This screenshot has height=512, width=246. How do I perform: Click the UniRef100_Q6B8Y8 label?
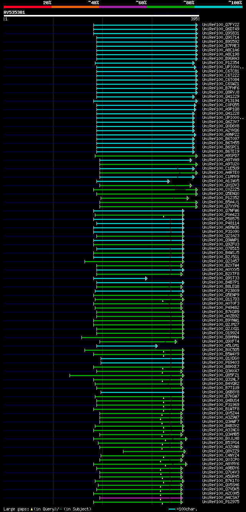(221, 392)
